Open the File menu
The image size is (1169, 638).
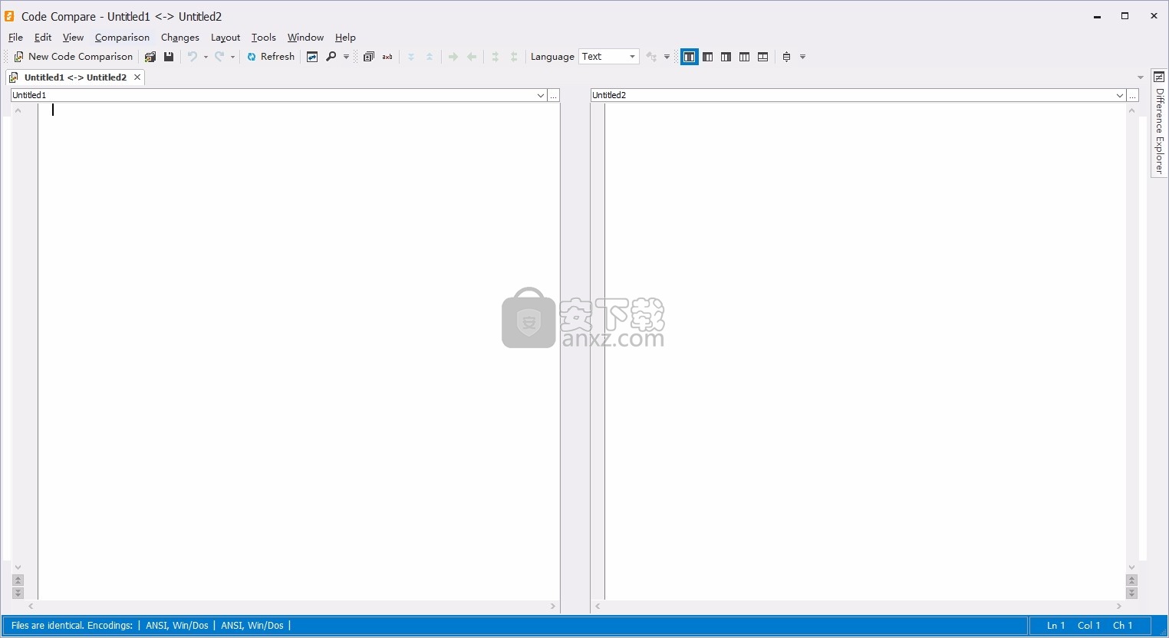pos(15,37)
